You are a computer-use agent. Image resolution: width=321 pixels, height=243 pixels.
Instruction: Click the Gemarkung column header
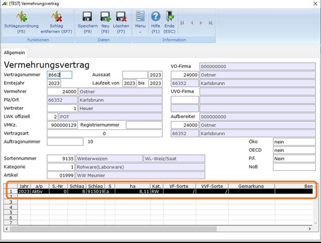pos(251,186)
